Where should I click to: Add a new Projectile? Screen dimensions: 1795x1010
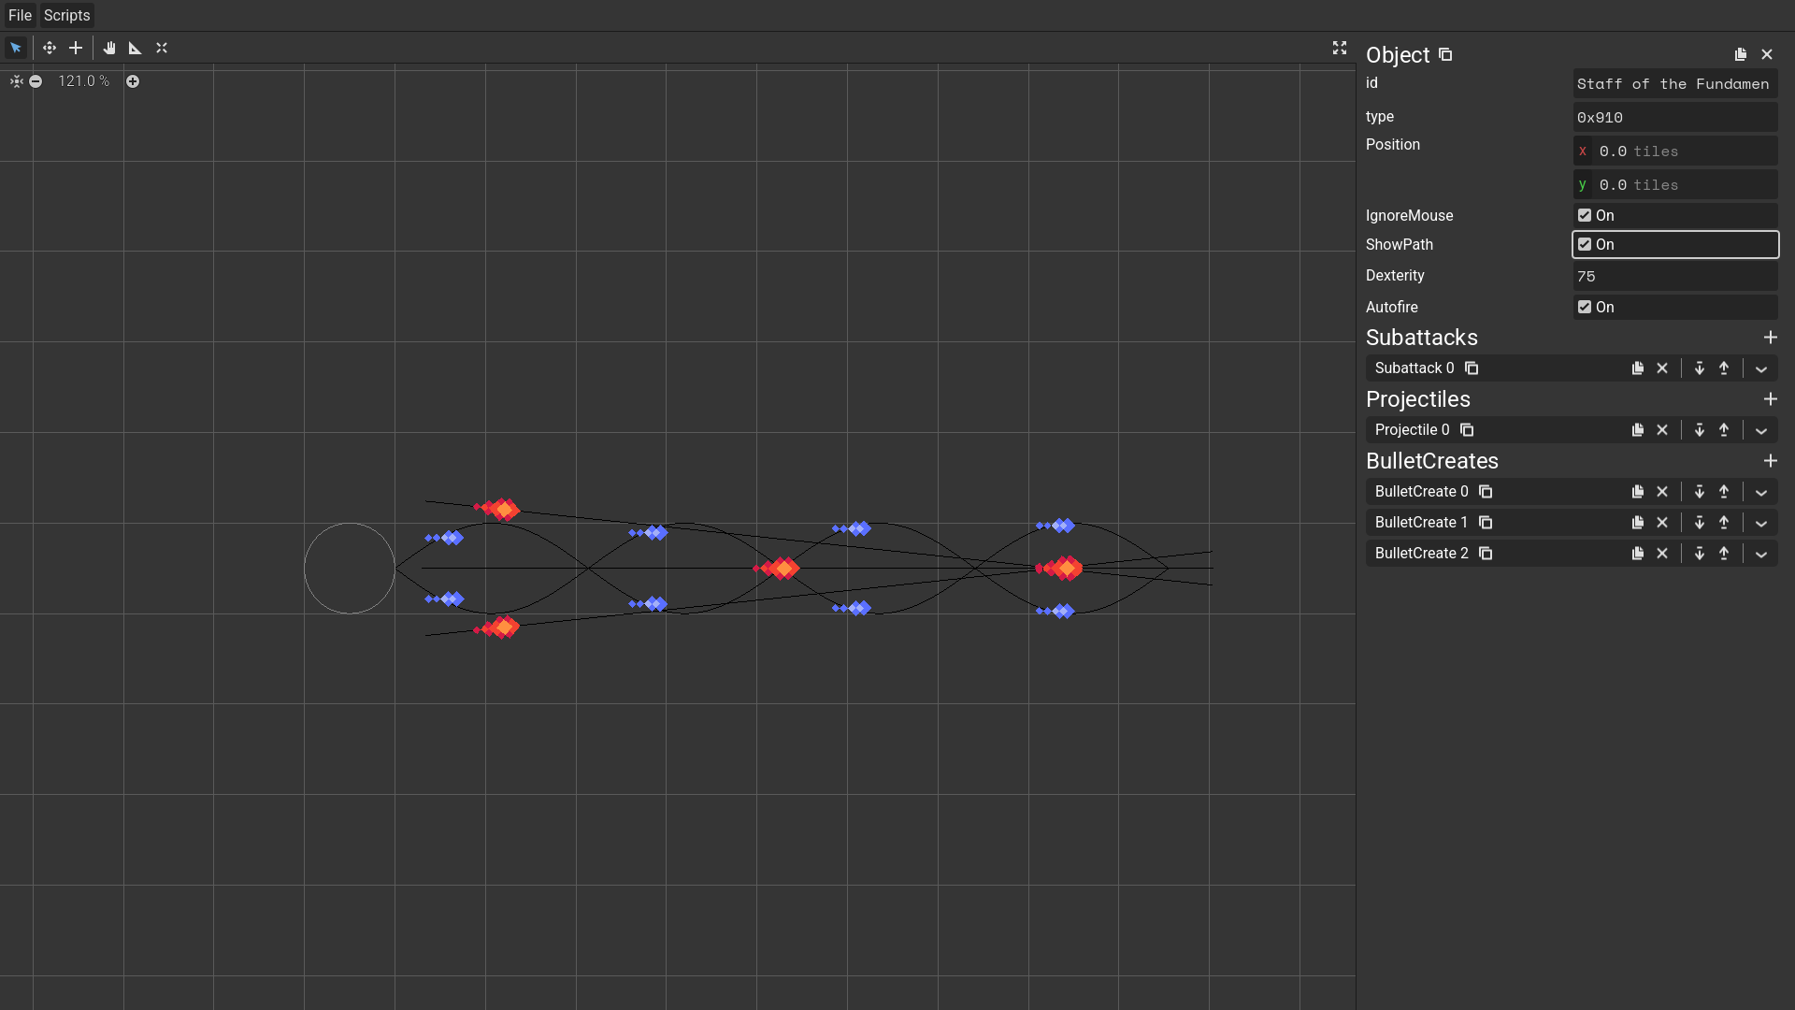(1771, 399)
